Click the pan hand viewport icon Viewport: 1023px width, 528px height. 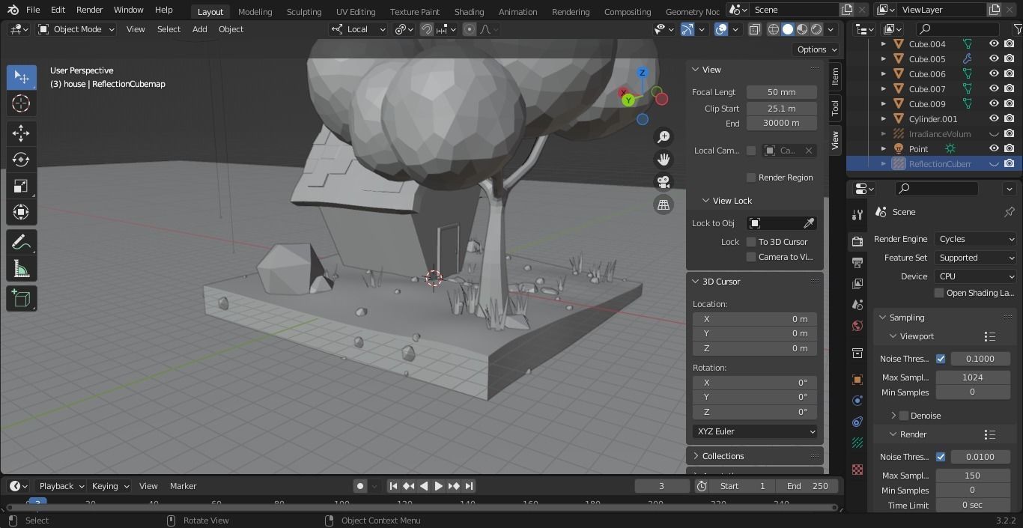(664, 159)
